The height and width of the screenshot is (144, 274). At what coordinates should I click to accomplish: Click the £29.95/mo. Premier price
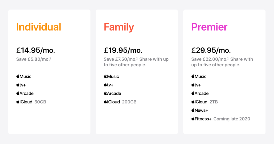point(211,50)
